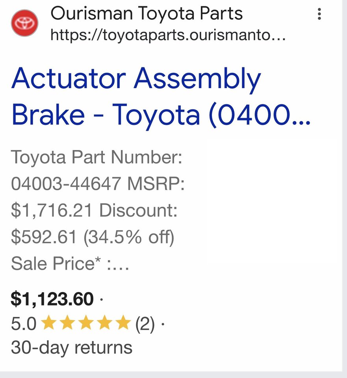Image resolution: width=347 pixels, height=378 pixels.
Task: Click the toyotaparts.ourismanto URL text
Action: pyautogui.click(x=168, y=35)
